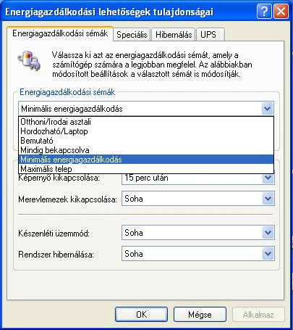
Task: Pick Mindig bekapcsolva from the list
Action: click(x=146, y=150)
